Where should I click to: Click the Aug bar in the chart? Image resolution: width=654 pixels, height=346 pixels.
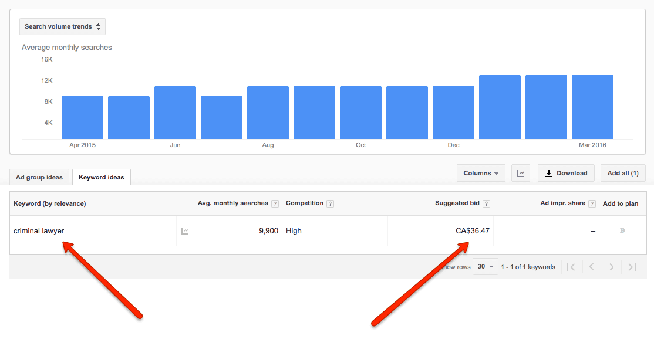coord(268,113)
